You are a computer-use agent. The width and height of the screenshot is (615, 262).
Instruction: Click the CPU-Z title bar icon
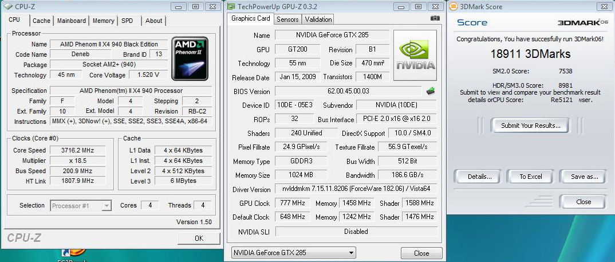click(8, 6)
